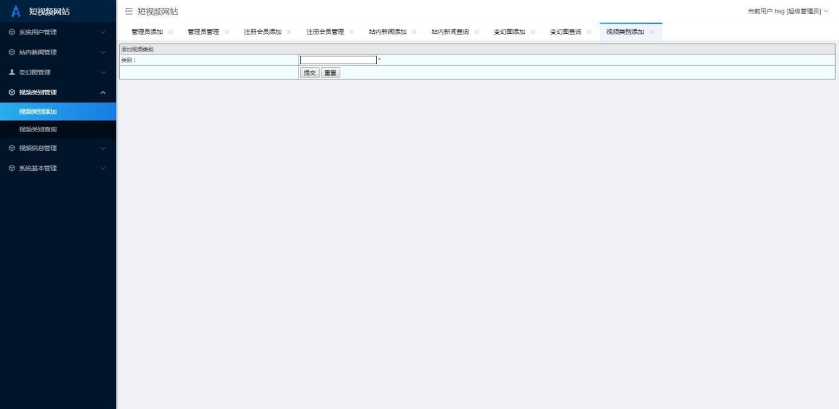Expand the 视频信息管理 chevron
This screenshot has width=839, height=409.
click(x=103, y=148)
